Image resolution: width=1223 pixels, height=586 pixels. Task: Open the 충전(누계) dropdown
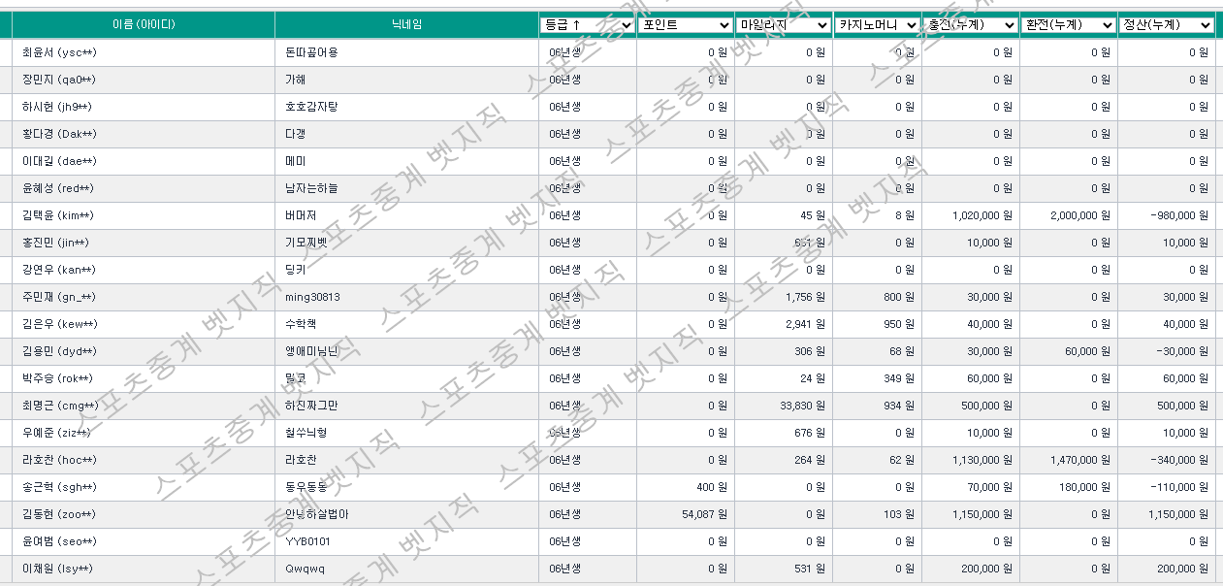pyautogui.click(x=971, y=25)
